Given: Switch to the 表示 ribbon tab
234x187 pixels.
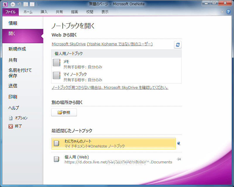Looking at the screenshot, I should point(105,12).
